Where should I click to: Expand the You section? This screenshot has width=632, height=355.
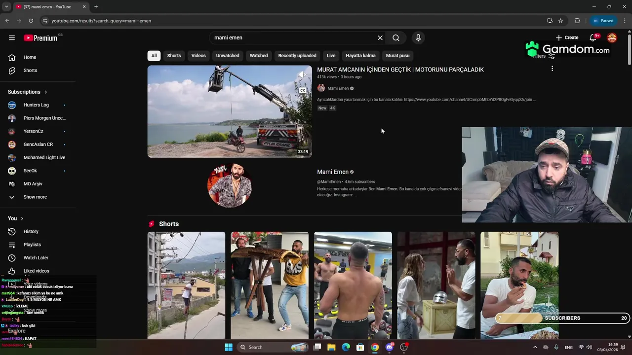(16, 218)
